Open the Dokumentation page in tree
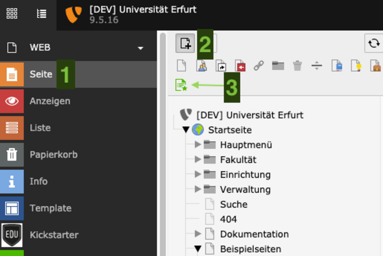 coord(254,234)
